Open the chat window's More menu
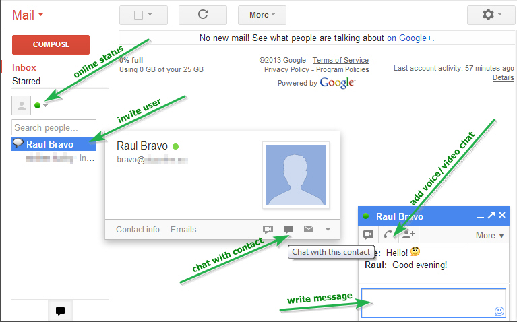 point(489,235)
